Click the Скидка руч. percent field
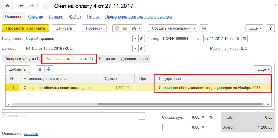The height and width of the screenshot is (138, 278). (193, 117)
